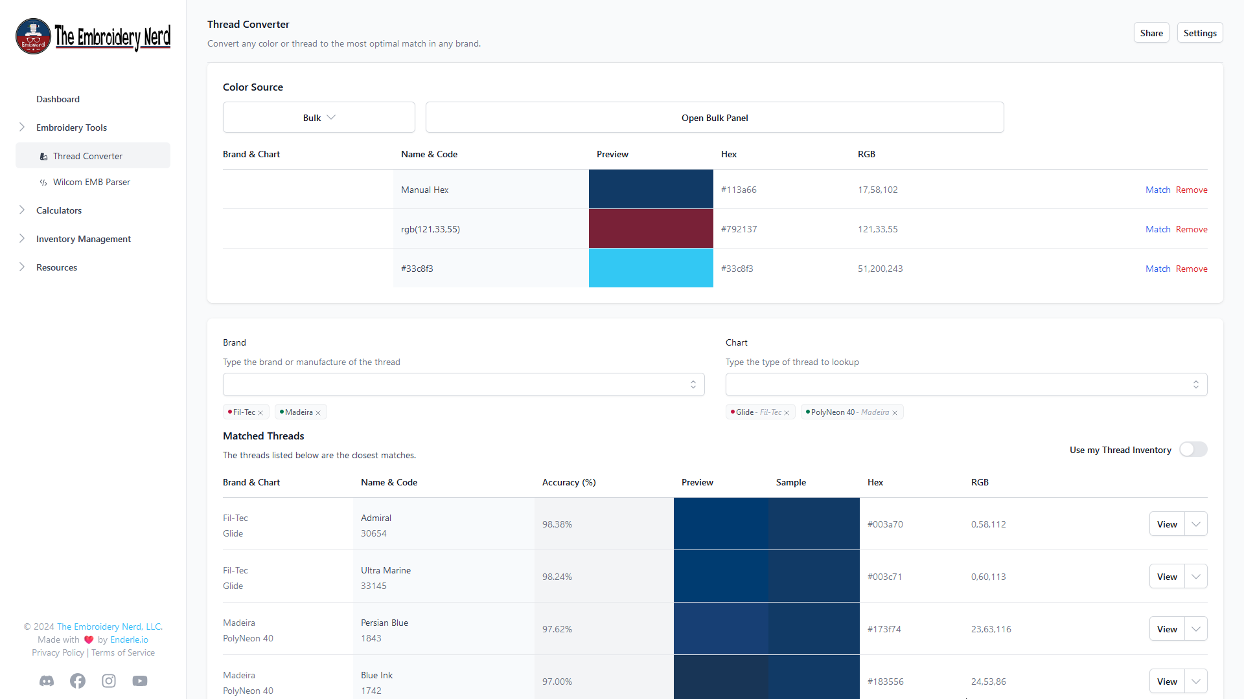Image resolution: width=1244 pixels, height=699 pixels.
Task: Open the Bulk color source dropdown
Action: (318, 117)
